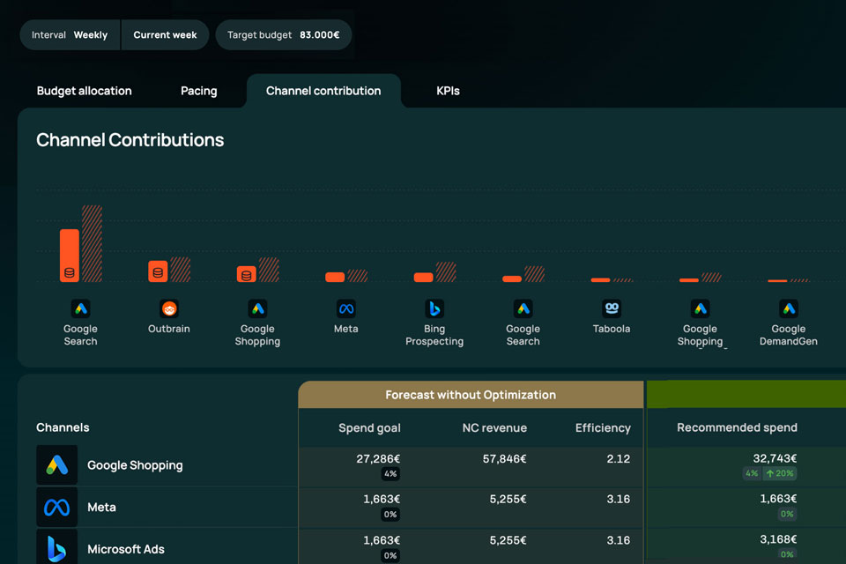This screenshot has height=564, width=846.
Task: Click the Efficiency column header
Action: tap(603, 428)
